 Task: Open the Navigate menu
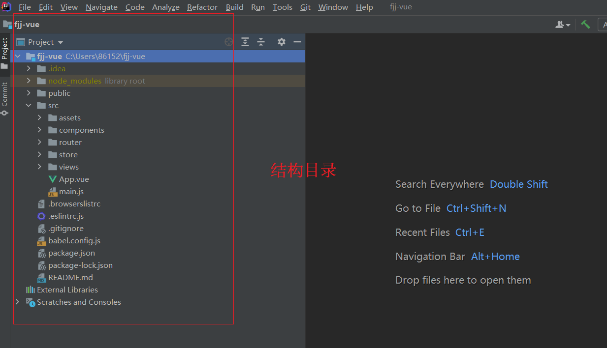[x=101, y=7]
